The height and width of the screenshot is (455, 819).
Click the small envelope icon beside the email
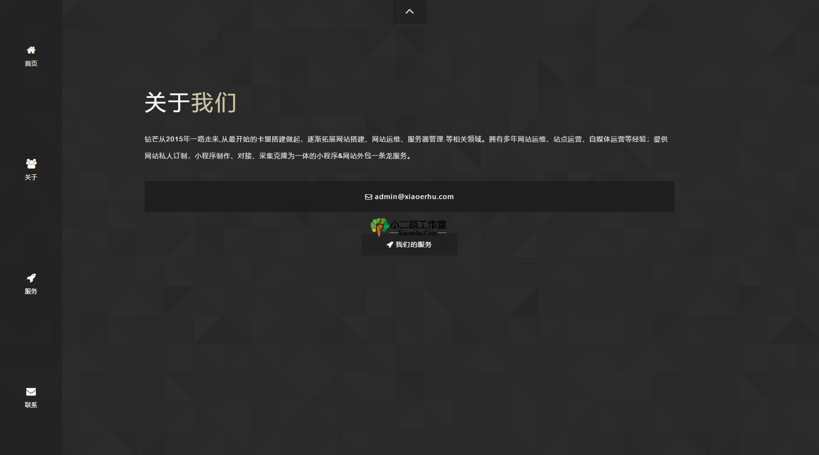(369, 197)
